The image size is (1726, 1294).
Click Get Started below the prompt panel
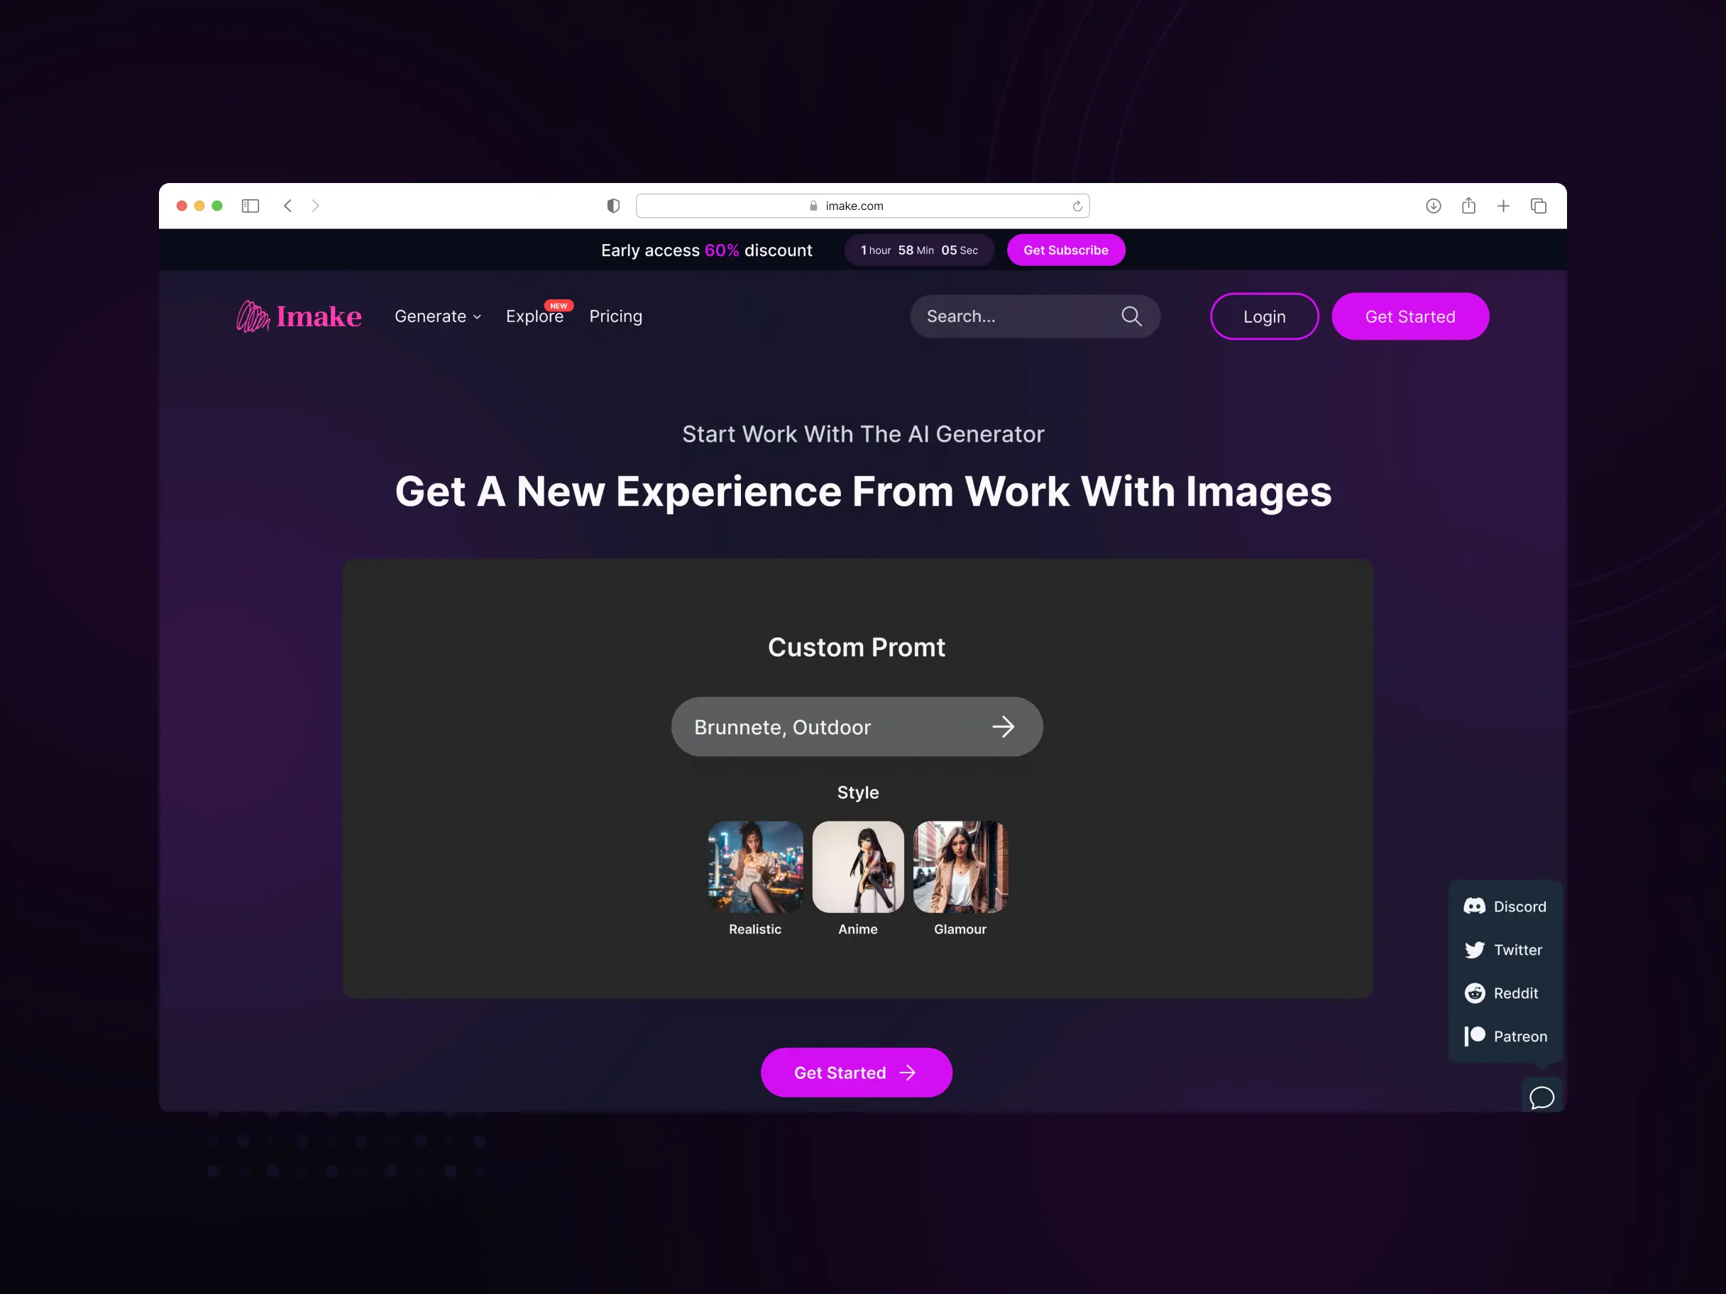click(856, 1073)
